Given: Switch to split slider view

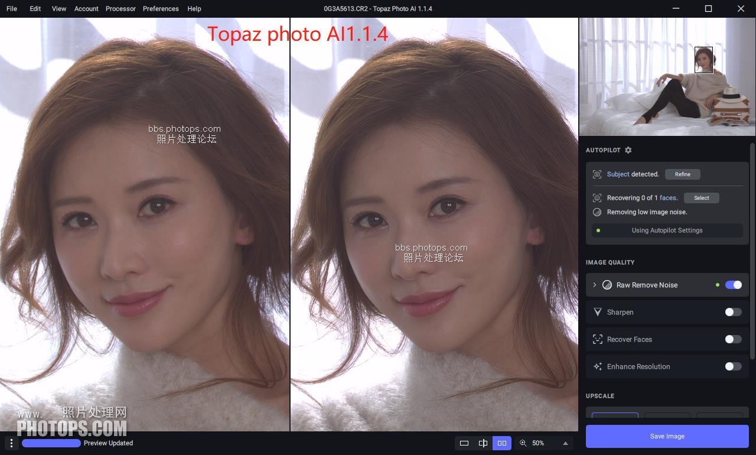Looking at the screenshot, I should pos(483,443).
